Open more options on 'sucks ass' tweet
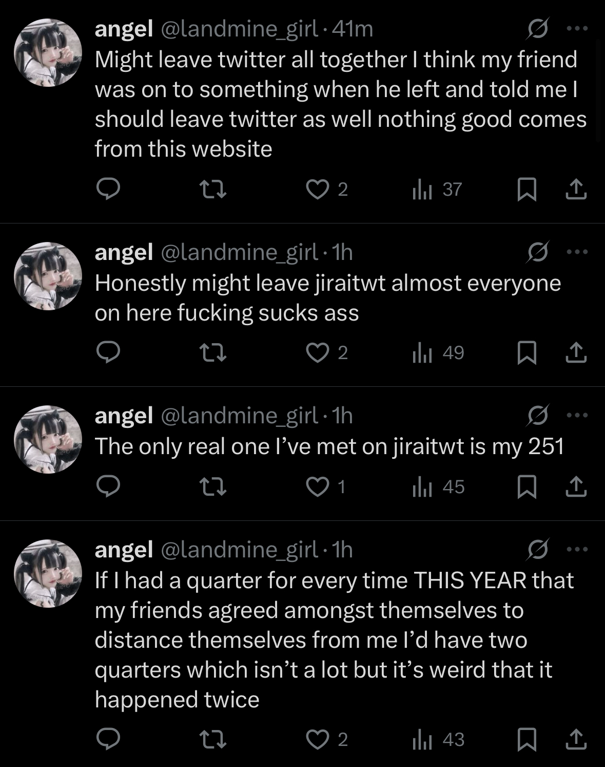 (577, 252)
